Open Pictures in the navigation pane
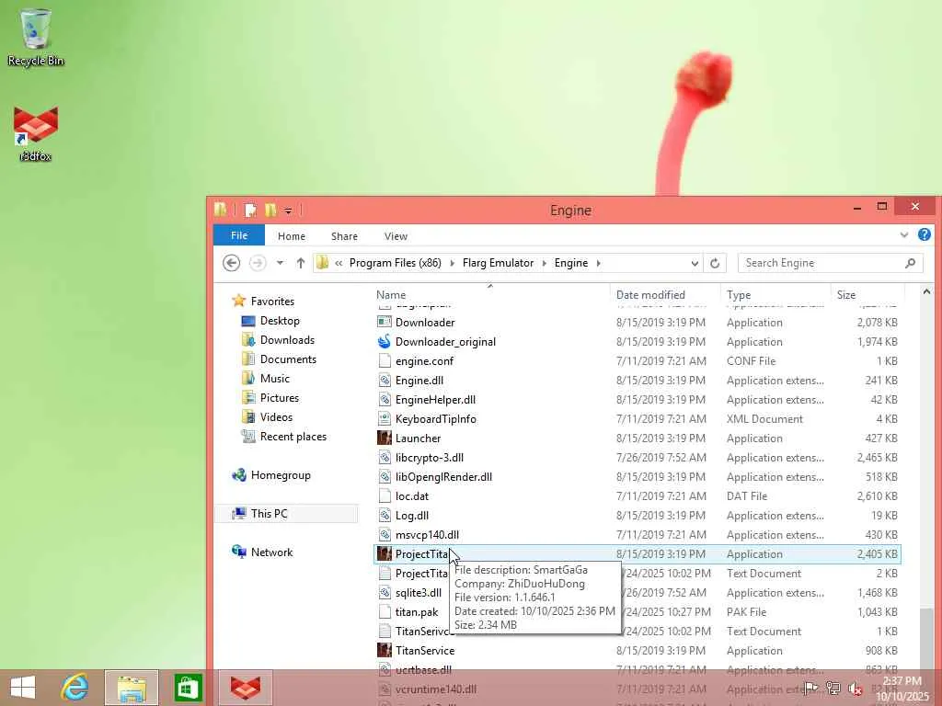This screenshot has width=942, height=706. pos(280,397)
